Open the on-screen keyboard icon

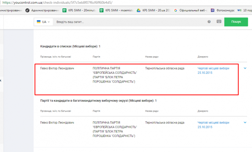click(x=219, y=22)
